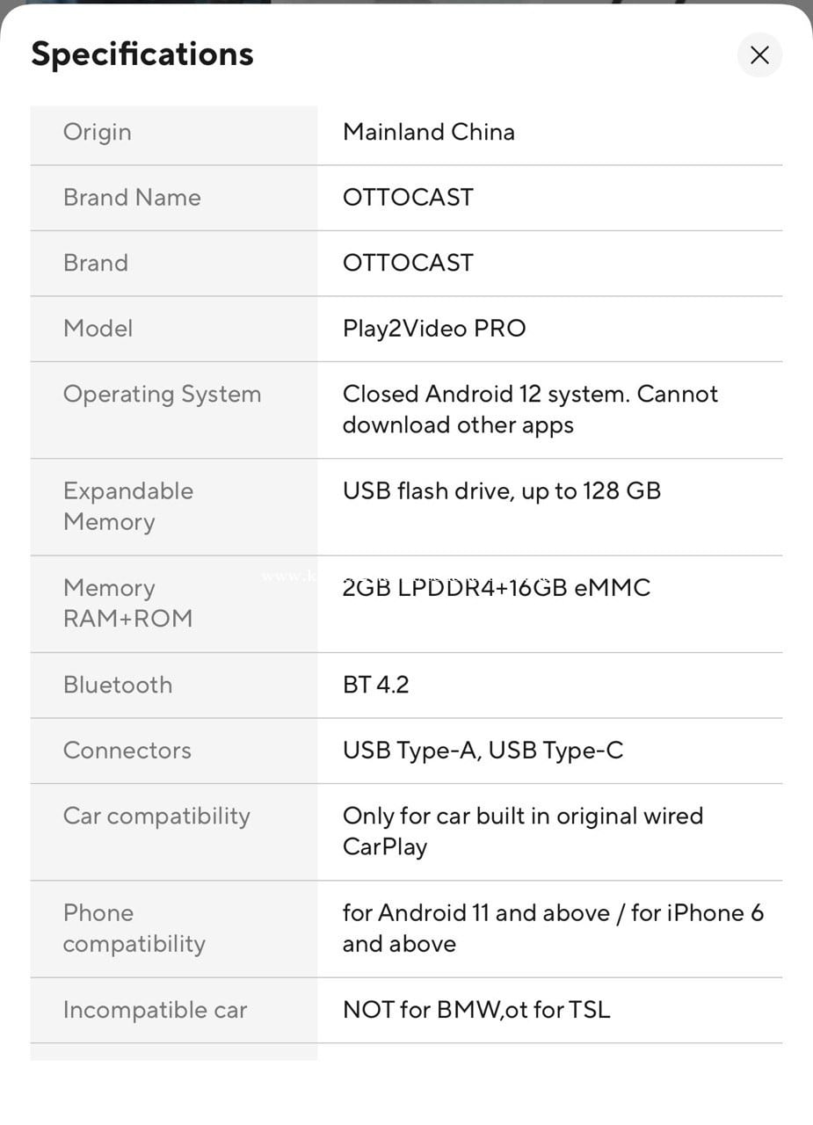Screen dimensions: 813x1125
Task: Click the USB flash drive value
Action: point(502,490)
